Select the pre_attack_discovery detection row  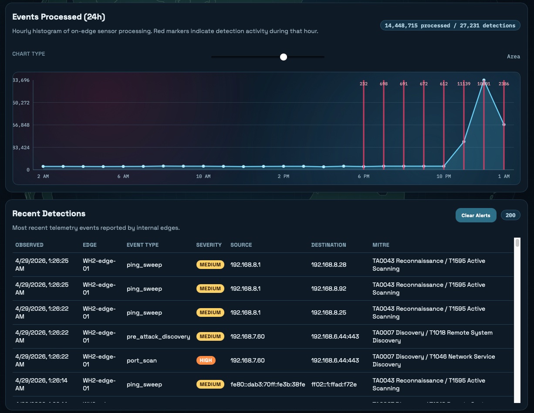coord(261,336)
